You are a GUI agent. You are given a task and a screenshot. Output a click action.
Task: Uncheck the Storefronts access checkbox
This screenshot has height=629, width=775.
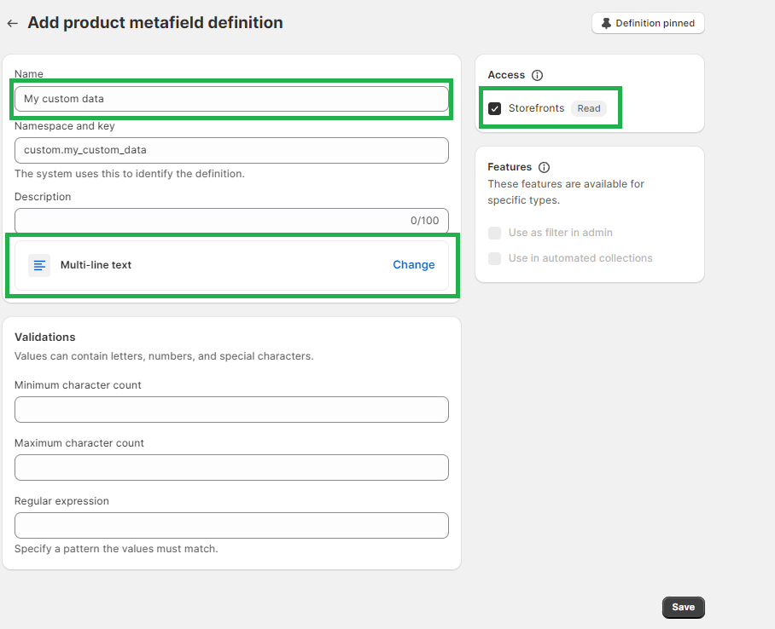(494, 108)
